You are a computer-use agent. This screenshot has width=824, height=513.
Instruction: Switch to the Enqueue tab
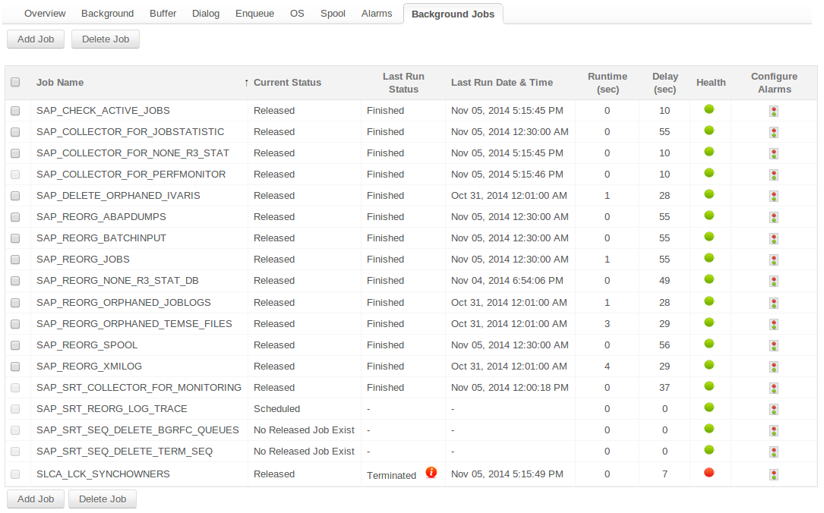coord(254,13)
